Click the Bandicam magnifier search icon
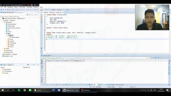 pyautogui.click(x=7, y=5)
